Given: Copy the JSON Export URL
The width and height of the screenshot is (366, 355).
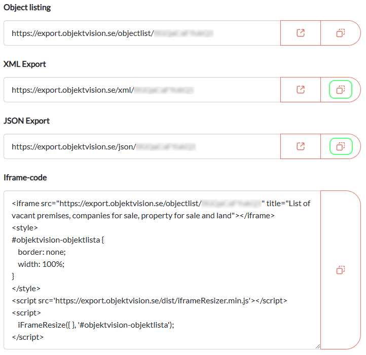Looking at the screenshot, I should pos(341,146).
